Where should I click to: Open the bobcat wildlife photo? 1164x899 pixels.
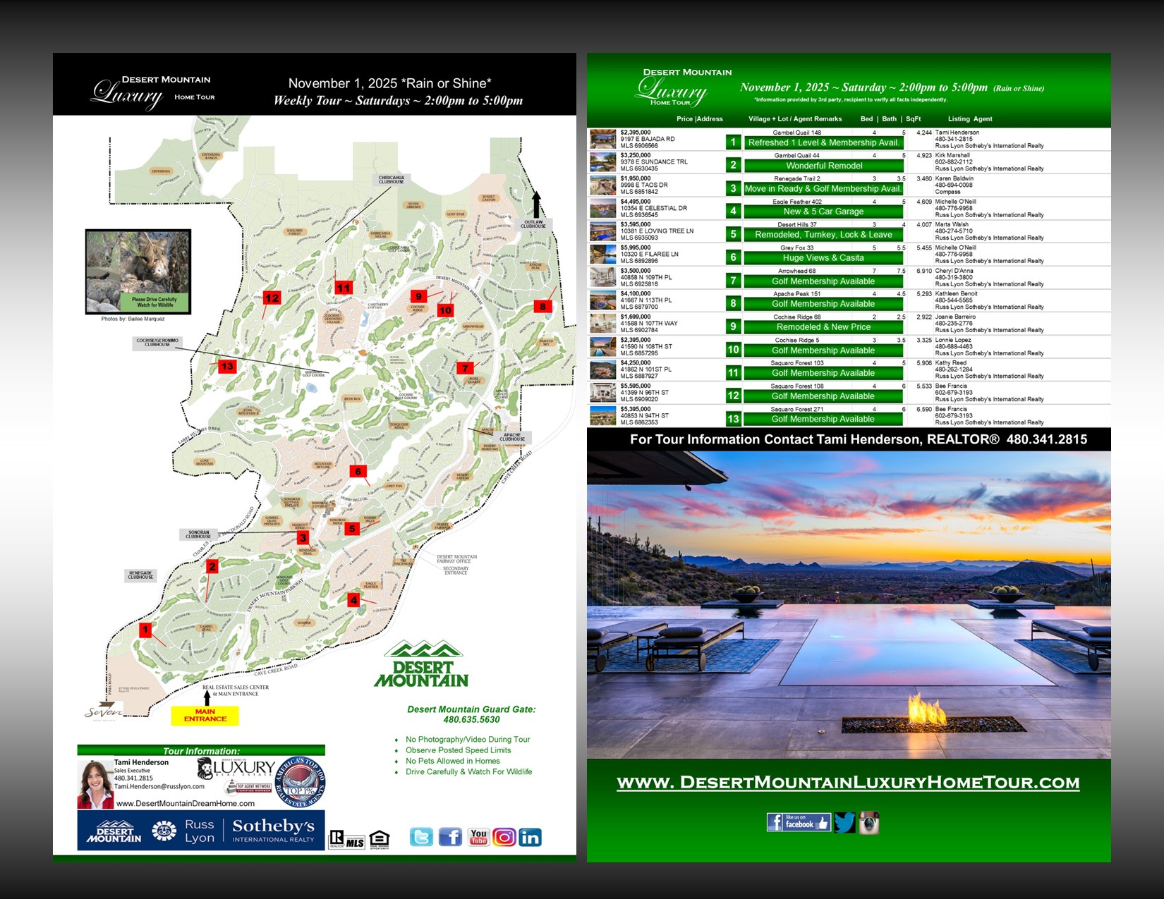138,271
